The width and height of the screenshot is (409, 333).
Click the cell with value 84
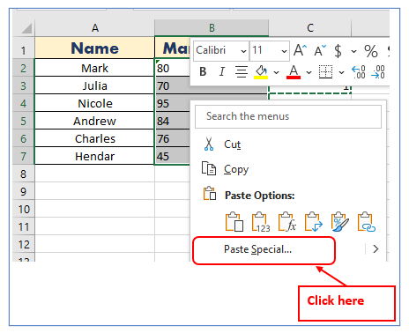[173, 121]
